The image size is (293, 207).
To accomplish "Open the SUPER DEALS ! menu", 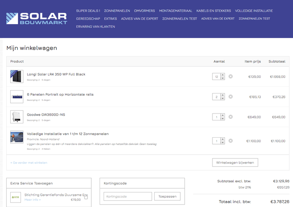I will (88, 11).
